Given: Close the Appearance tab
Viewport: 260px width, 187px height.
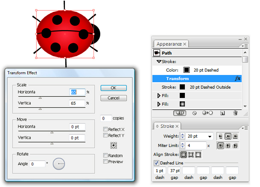Looking at the screenshot, I should point(185,44).
